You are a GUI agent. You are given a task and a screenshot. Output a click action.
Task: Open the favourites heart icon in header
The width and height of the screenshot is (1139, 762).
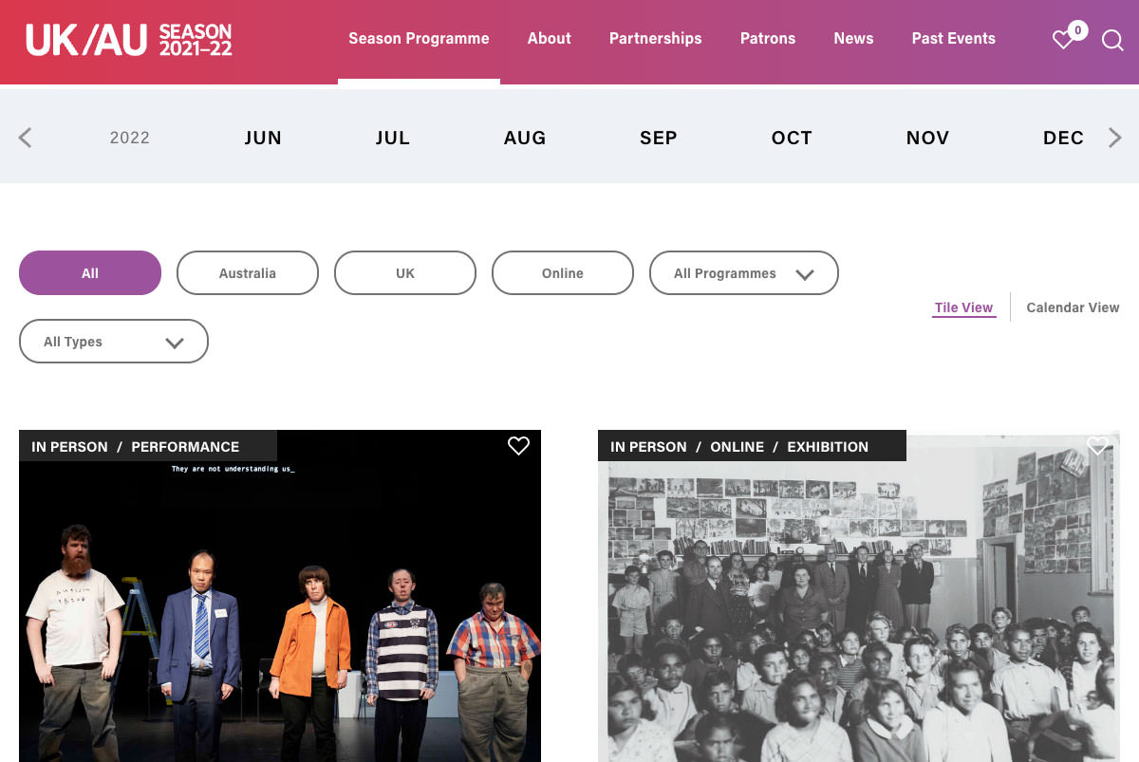(x=1064, y=40)
